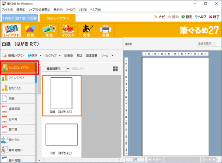
Task: Open the 印刷 print category
Action: click(105, 30)
